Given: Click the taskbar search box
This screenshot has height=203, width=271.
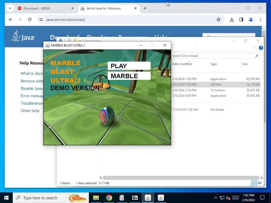Looking at the screenshot, I should tap(51, 198).
